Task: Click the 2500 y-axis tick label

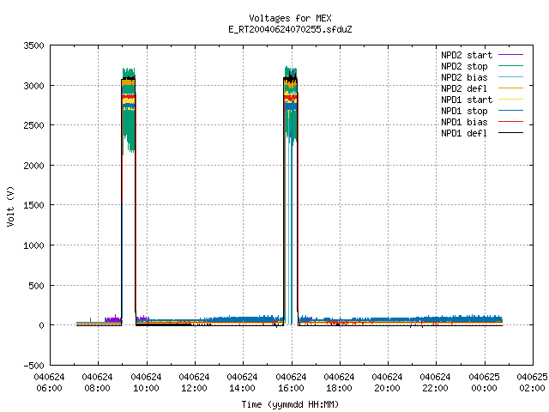Action: [x=33, y=125]
